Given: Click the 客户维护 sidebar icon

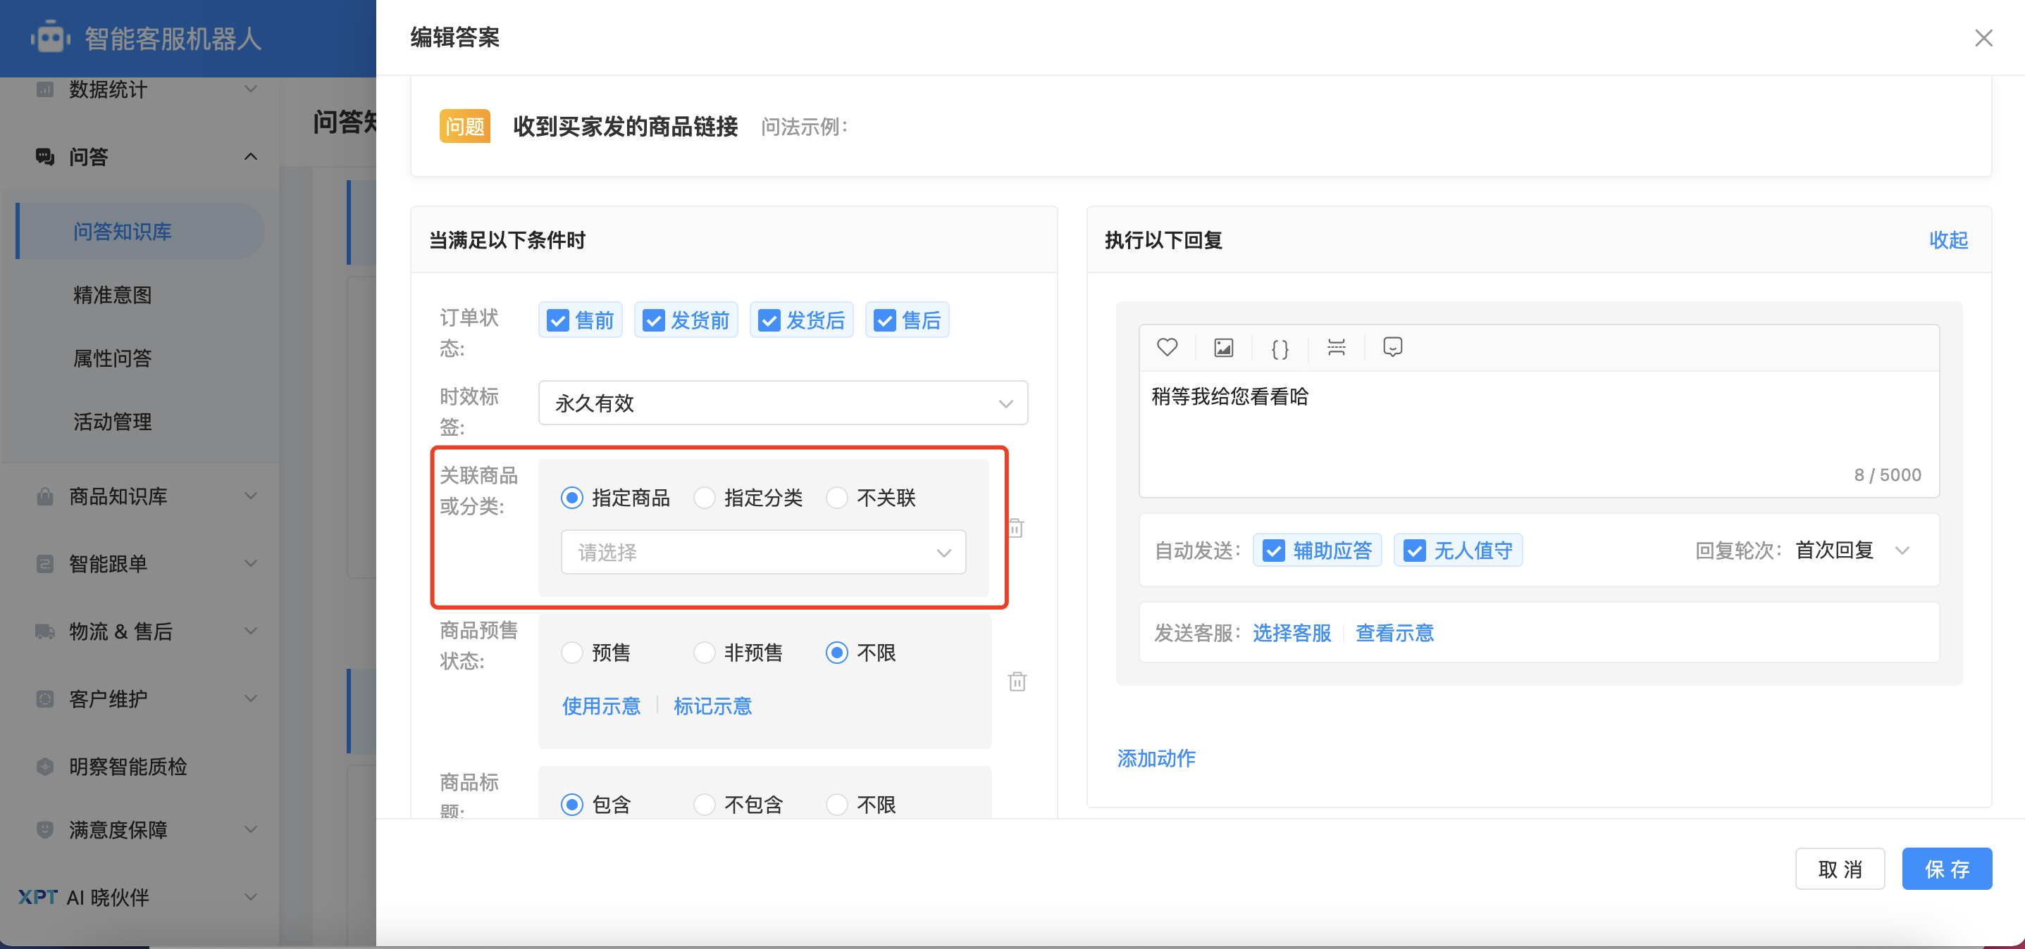Looking at the screenshot, I should (x=46, y=699).
